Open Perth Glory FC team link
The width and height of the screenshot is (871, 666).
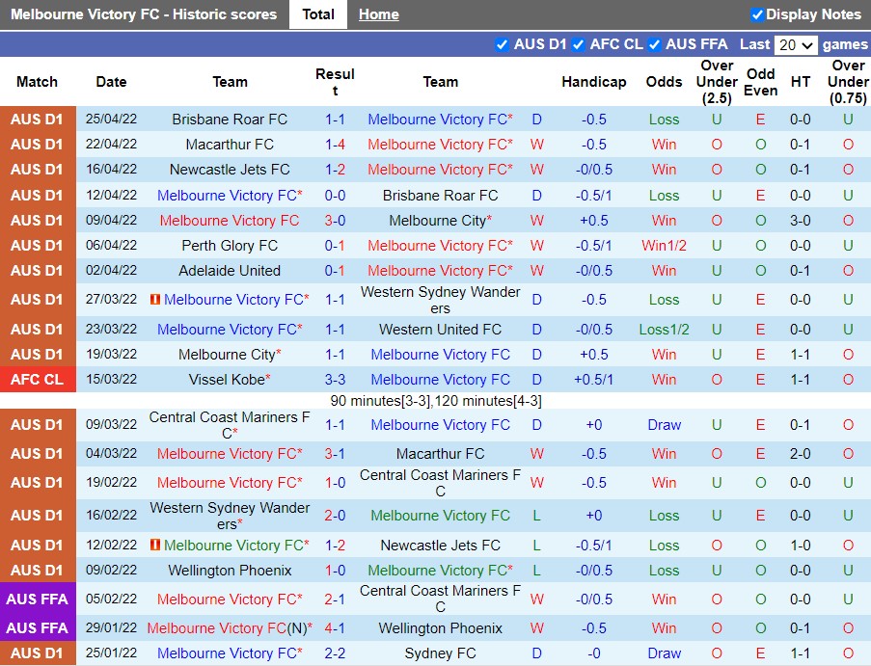pos(230,246)
